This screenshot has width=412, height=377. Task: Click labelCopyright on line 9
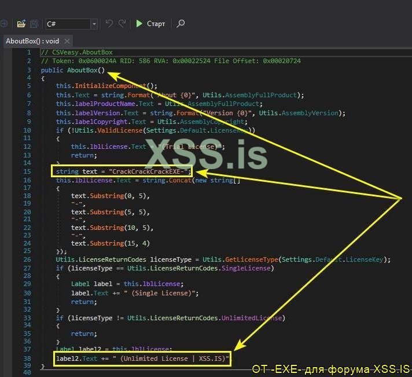pyautogui.click(x=101, y=122)
